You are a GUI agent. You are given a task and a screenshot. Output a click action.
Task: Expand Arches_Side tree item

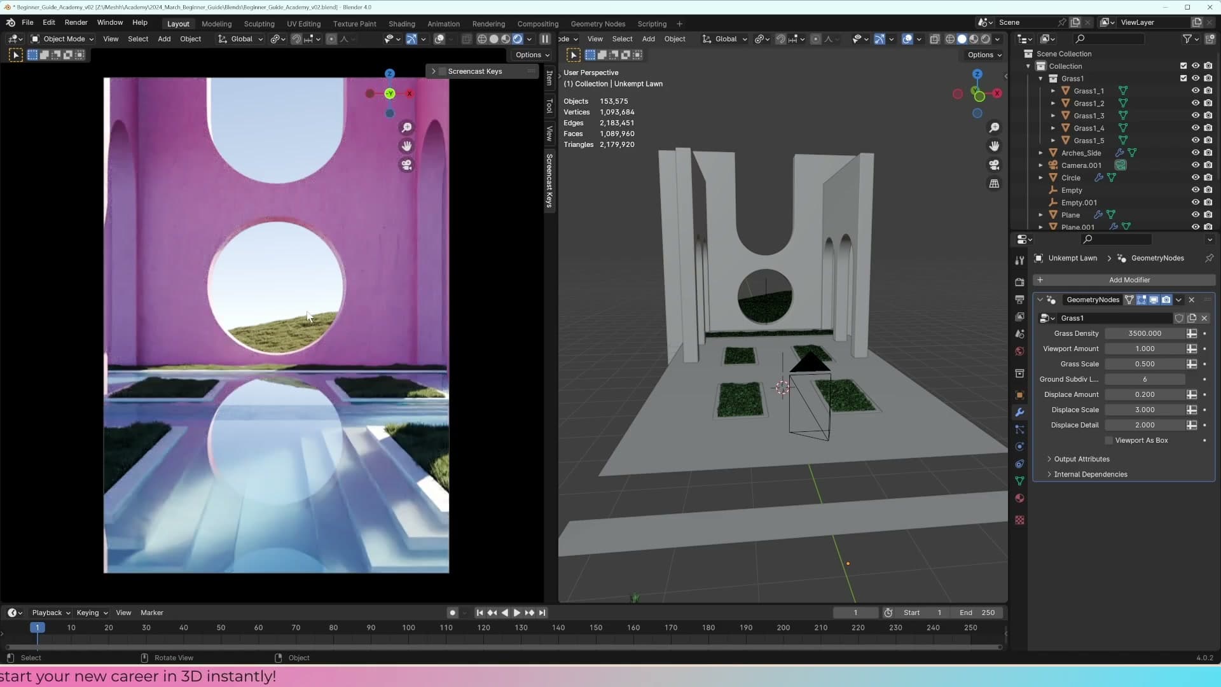pos(1040,153)
